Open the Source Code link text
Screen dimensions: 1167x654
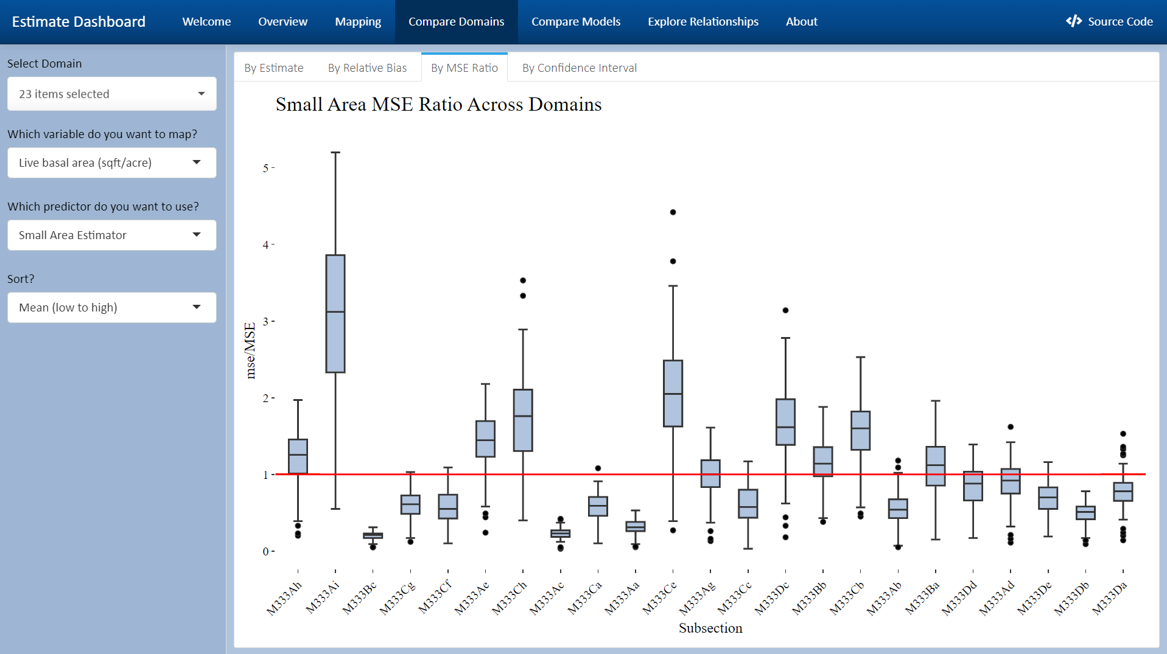pos(1120,21)
